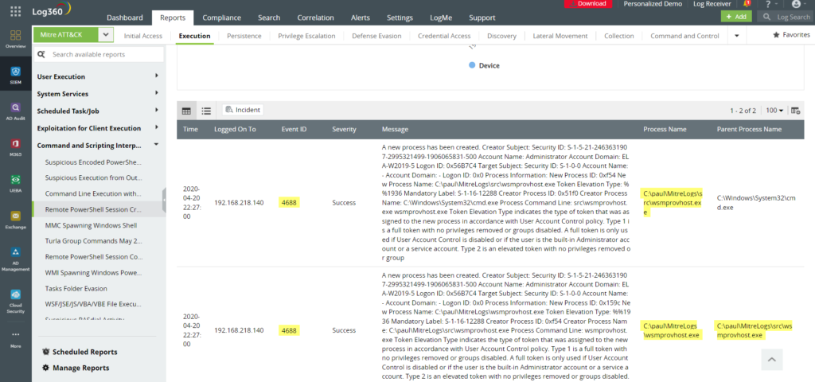
Task: Open the UEBA module icon
Action: [15, 184]
